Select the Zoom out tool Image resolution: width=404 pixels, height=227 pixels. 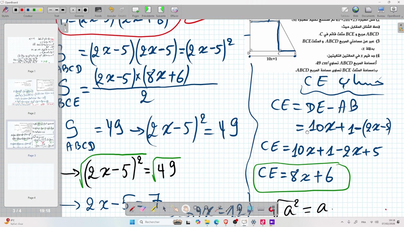[207, 209]
